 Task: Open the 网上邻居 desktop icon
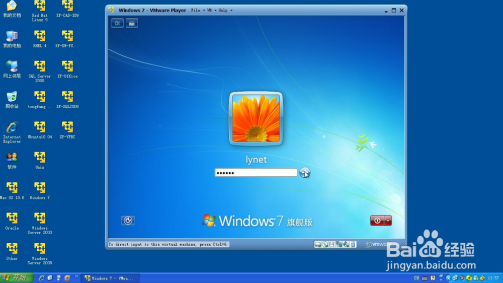pos(12,69)
